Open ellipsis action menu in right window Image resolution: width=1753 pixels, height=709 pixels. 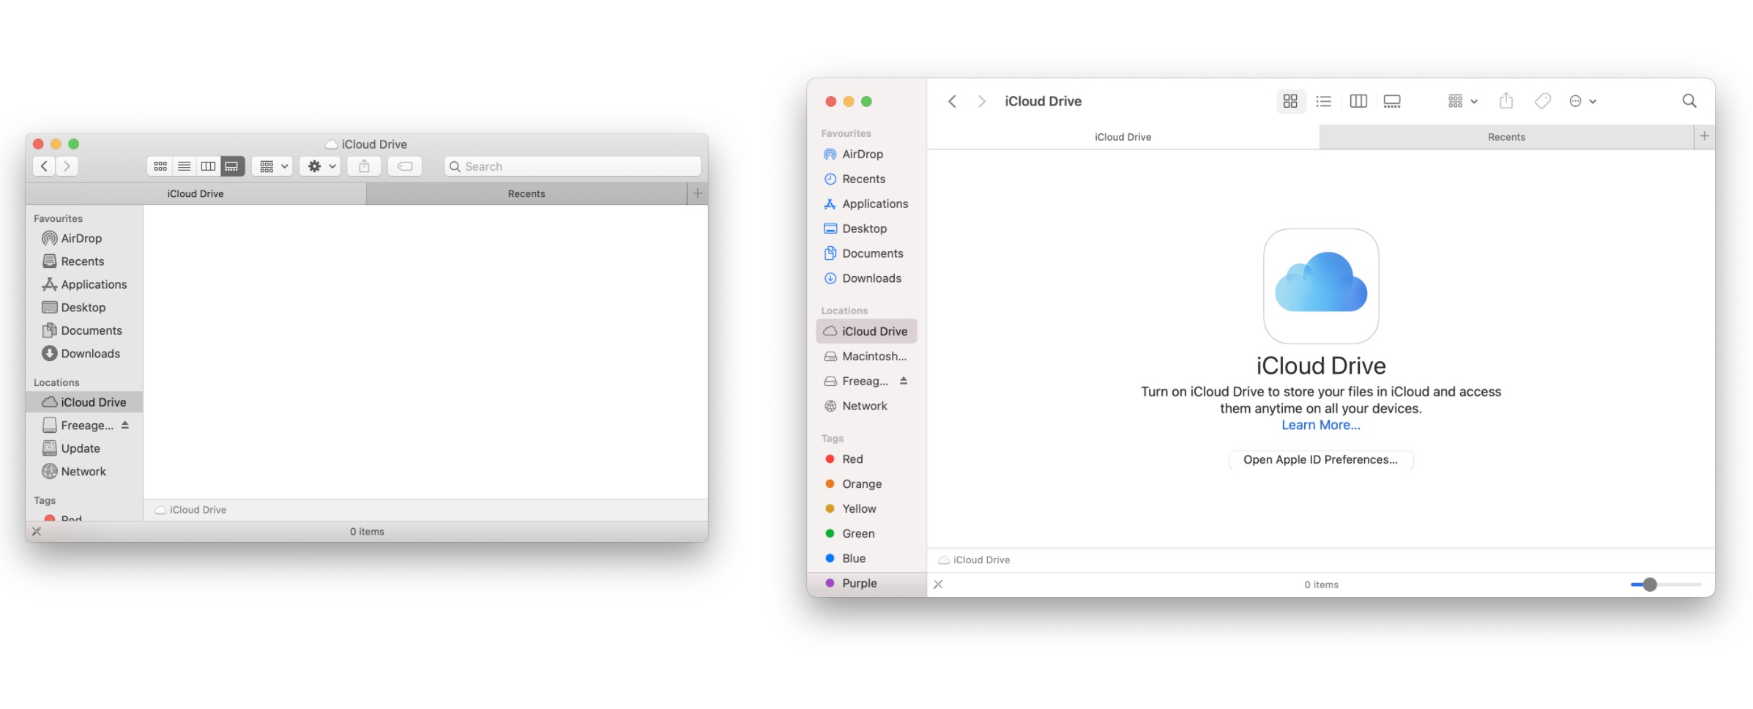click(1582, 101)
